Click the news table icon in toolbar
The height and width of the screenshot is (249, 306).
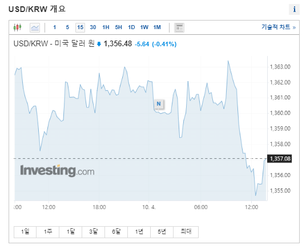[x=179, y=27]
